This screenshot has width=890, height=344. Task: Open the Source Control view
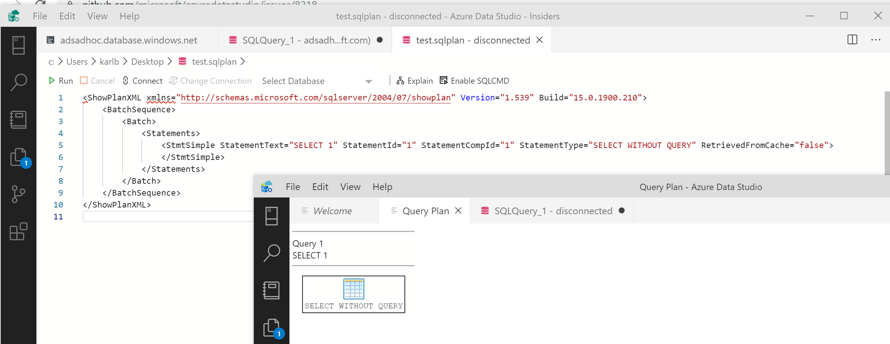[x=18, y=193]
